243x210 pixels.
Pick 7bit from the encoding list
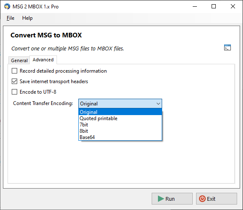(120, 125)
